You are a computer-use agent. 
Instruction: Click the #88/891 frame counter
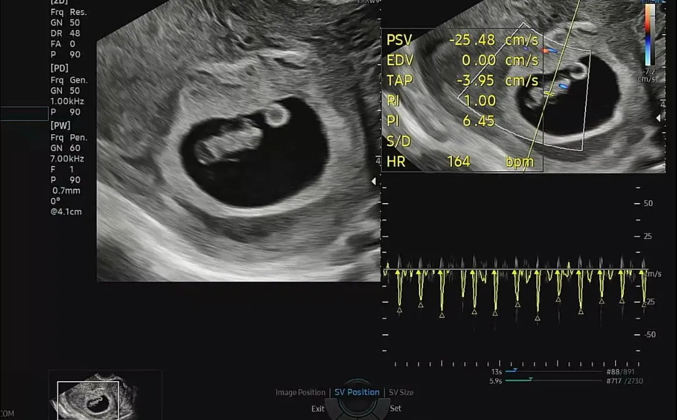pos(621,372)
